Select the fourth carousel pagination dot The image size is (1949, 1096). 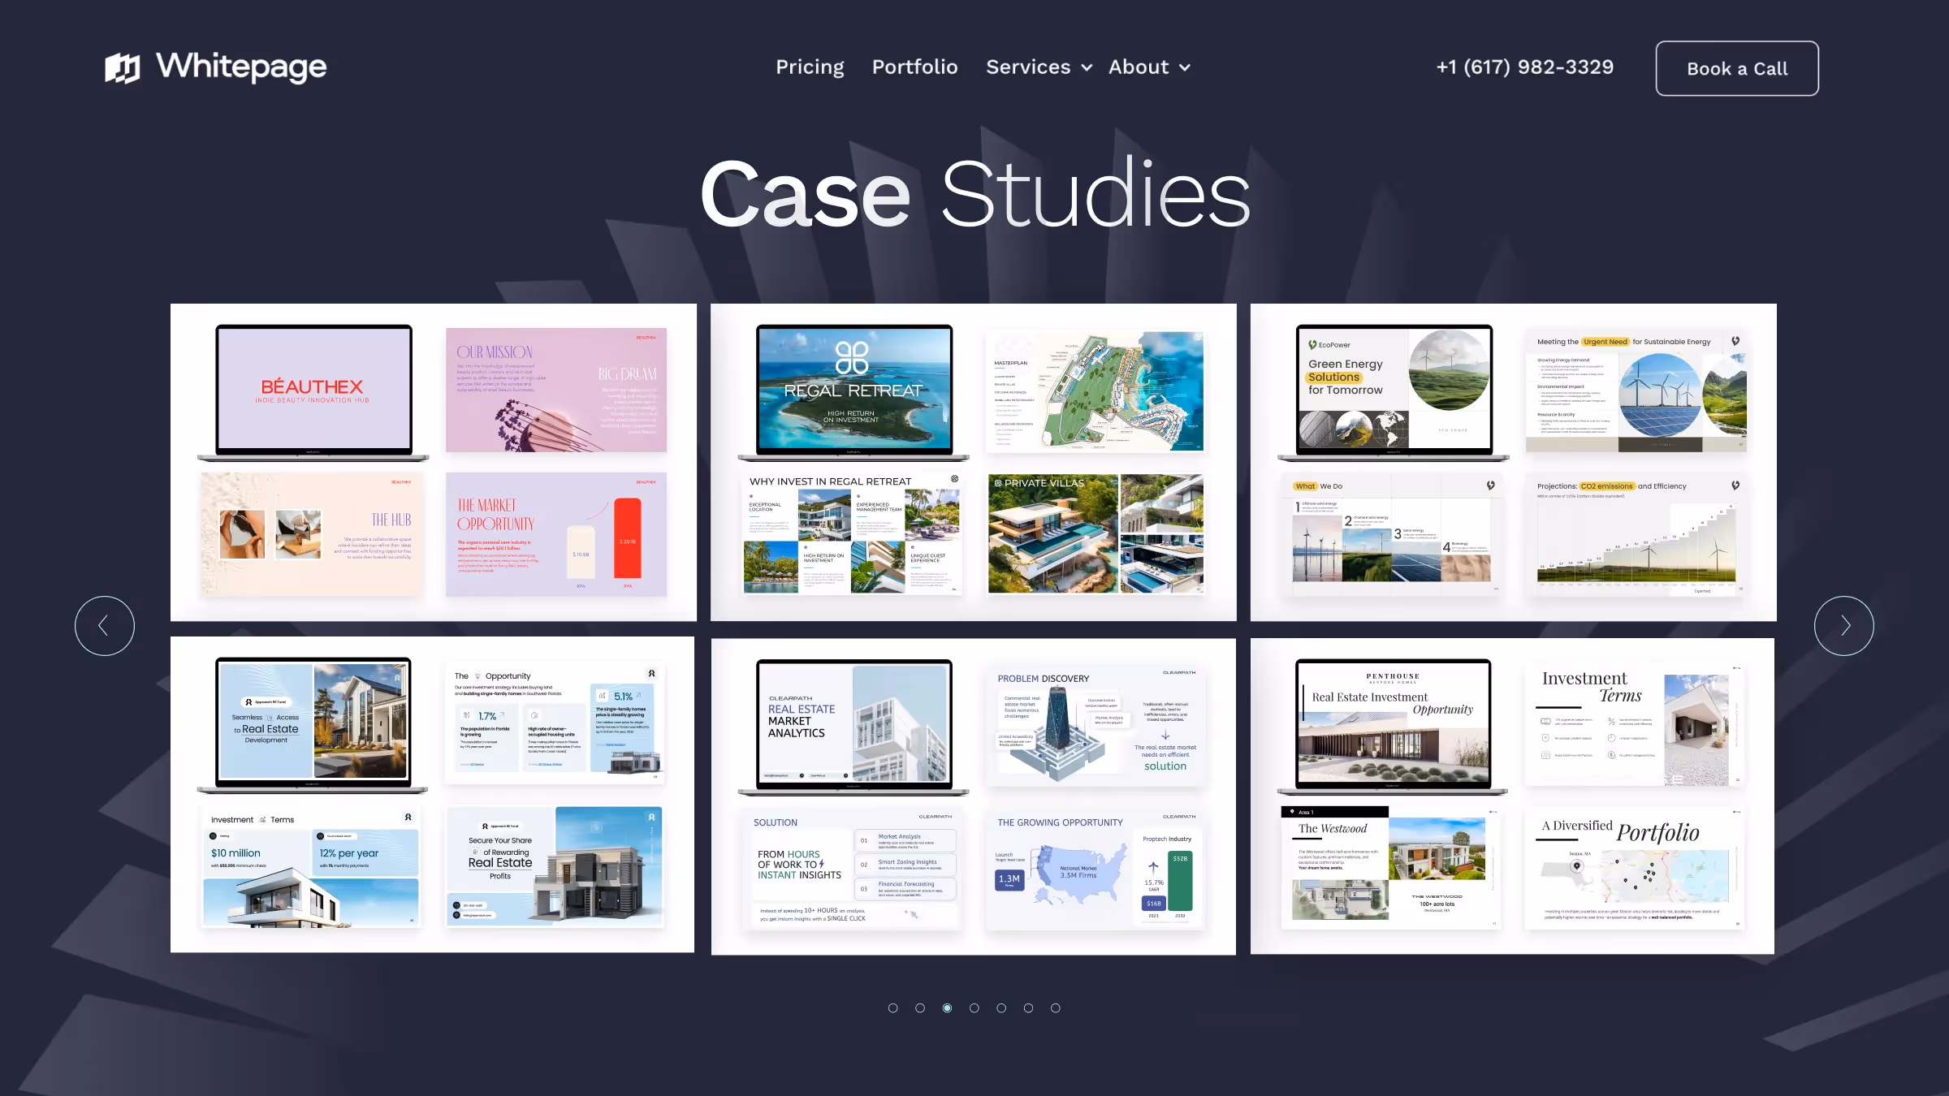(974, 1008)
